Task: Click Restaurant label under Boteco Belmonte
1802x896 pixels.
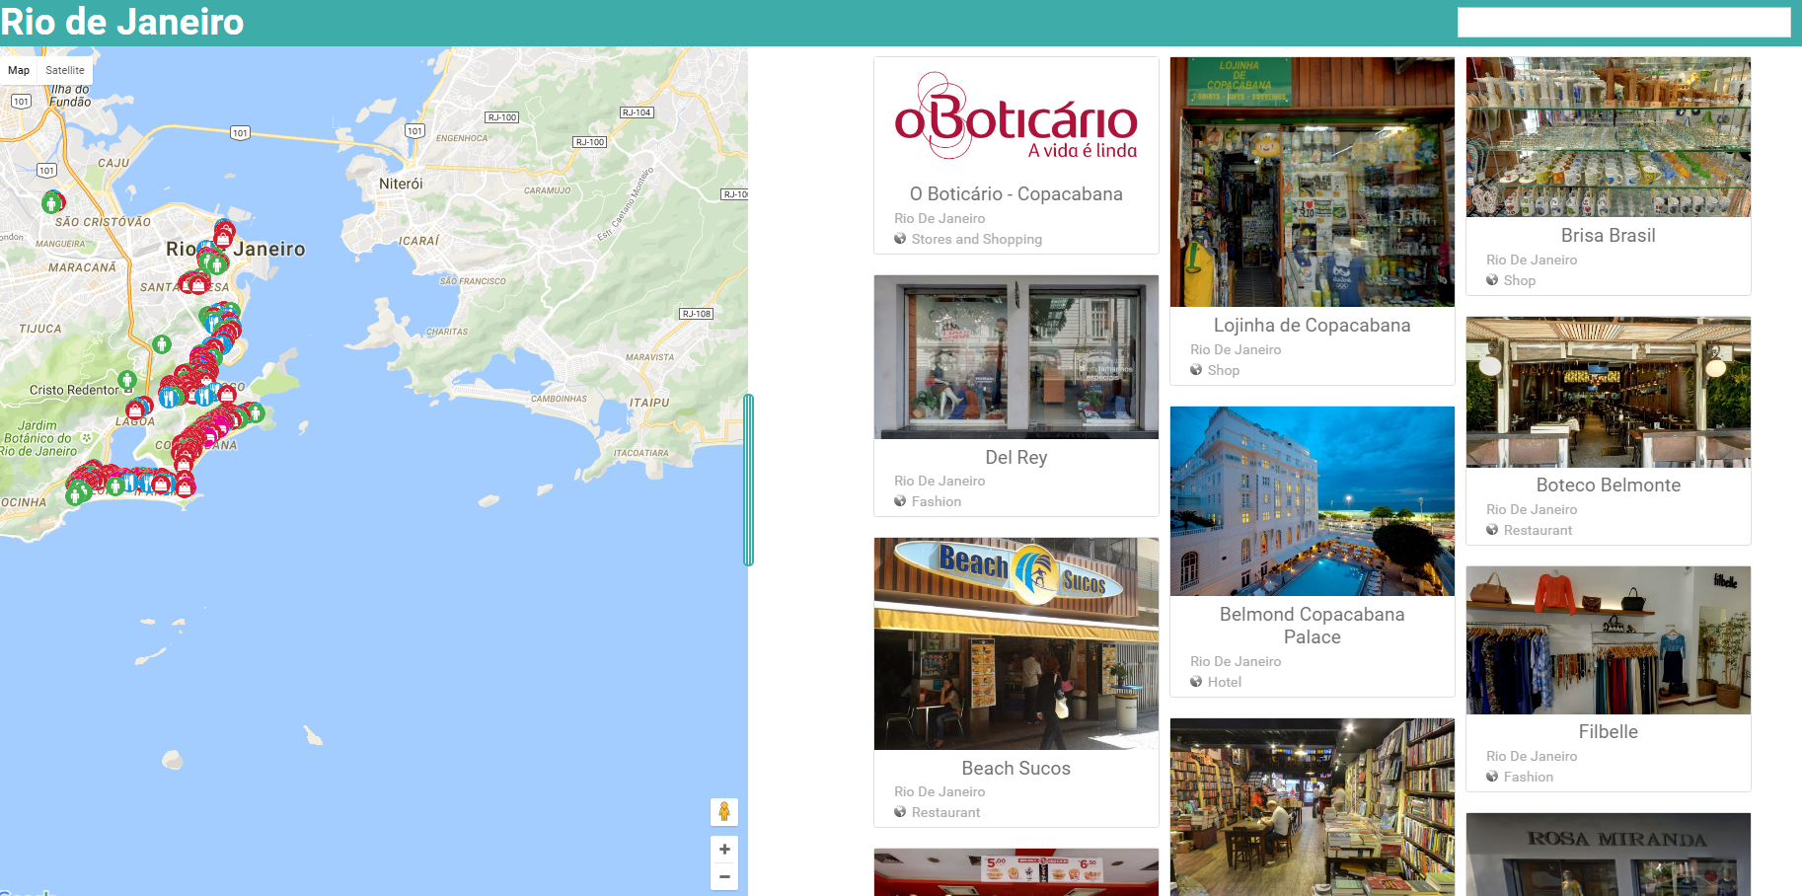Action: [1539, 530]
